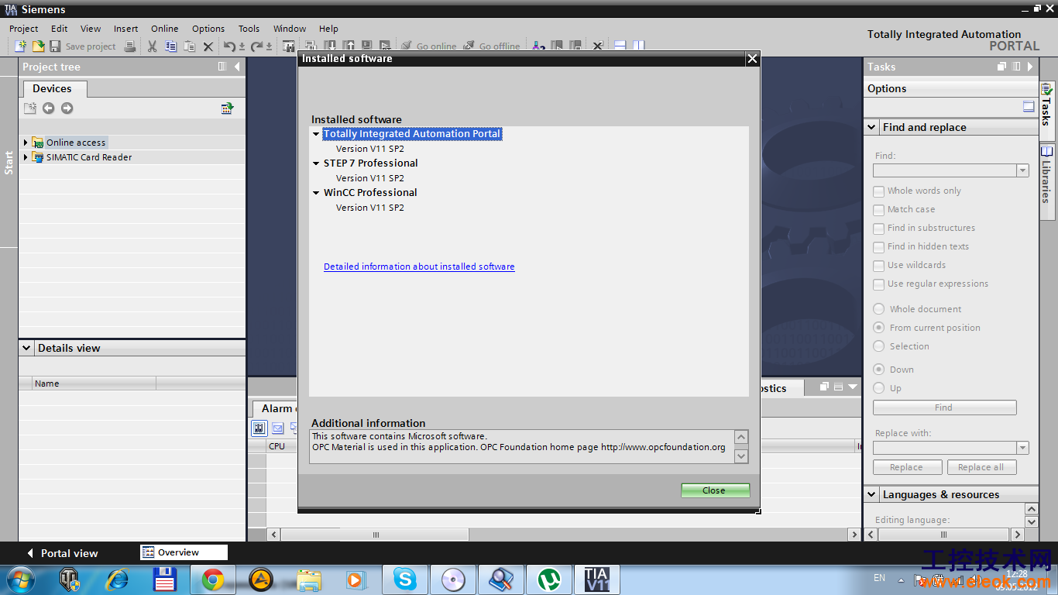Open the Project menu
The image size is (1058, 595).
[24, 29]
